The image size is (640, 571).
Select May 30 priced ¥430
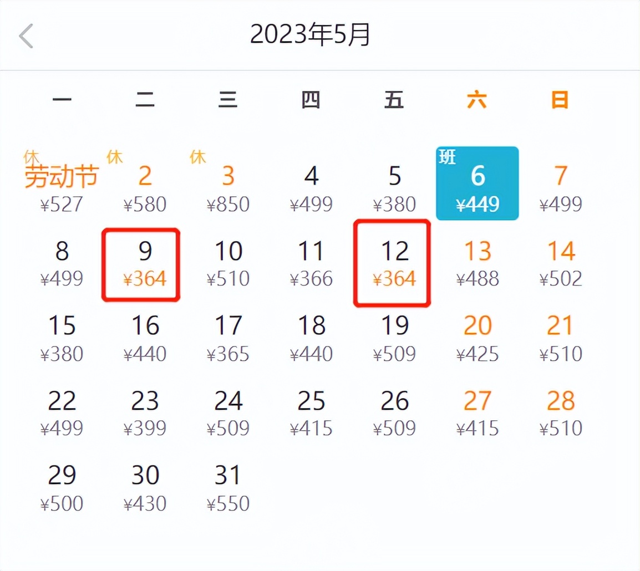coord(145,488)
